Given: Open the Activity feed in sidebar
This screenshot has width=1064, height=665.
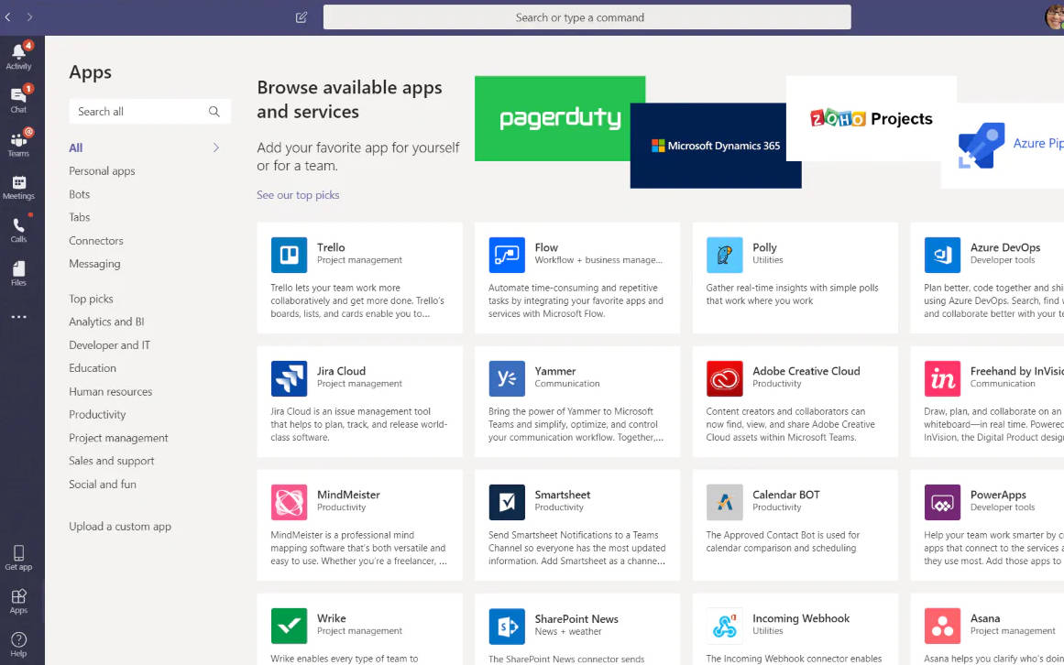Looking at the screenshot, I should tap(18, 55).
